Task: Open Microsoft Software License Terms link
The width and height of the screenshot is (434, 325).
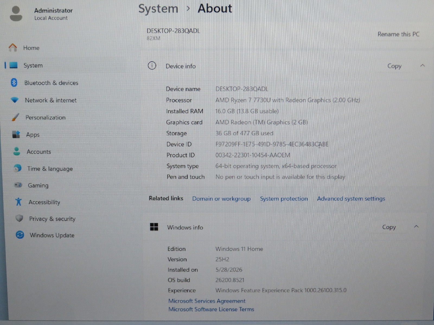Action: 211,309
